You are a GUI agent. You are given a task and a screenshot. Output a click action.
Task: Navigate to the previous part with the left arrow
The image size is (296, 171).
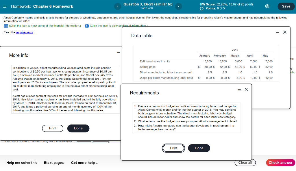click(117, 6)
